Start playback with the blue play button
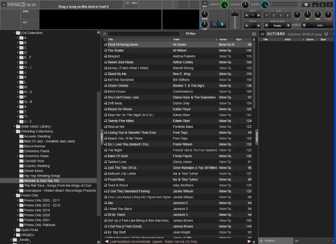This screenshot has width=336, height=244. [x=222, y=24]
